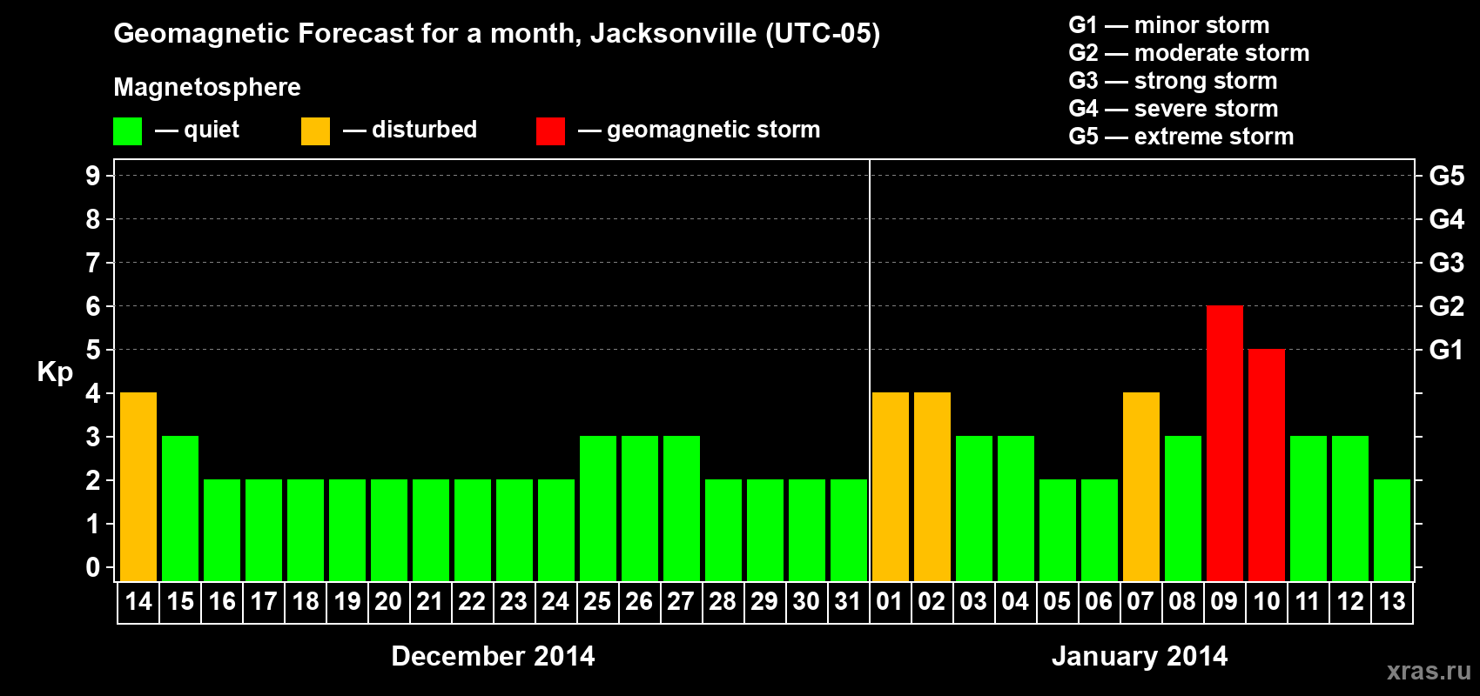
Task: Click the date cell labeled 17
Action: coord(264,602)
